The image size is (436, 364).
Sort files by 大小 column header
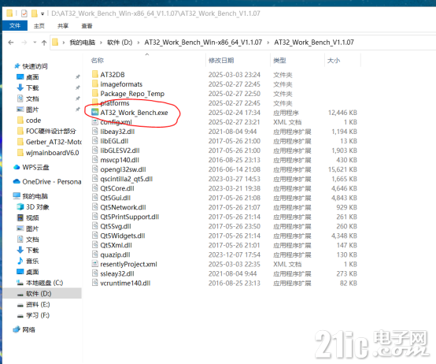coord(334,61)
